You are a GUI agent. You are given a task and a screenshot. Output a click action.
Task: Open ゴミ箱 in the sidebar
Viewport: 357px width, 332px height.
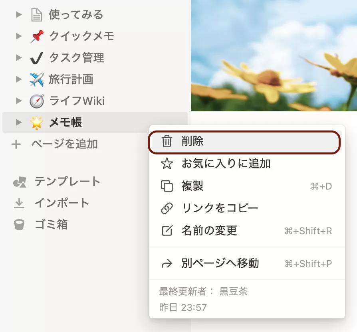(x=51, y=224)
